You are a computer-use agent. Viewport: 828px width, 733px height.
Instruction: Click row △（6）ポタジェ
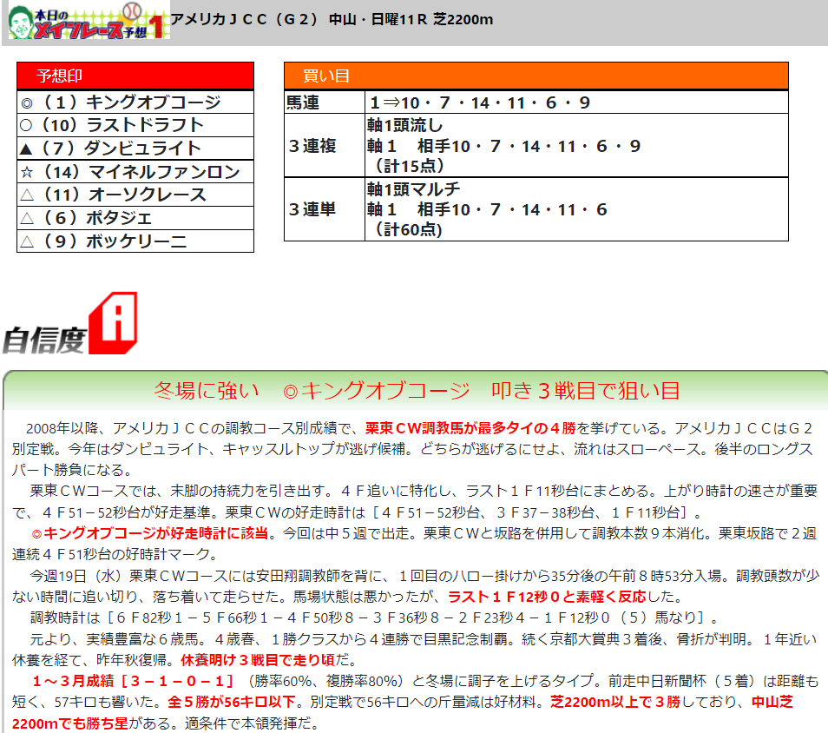(x=135, y=218)
